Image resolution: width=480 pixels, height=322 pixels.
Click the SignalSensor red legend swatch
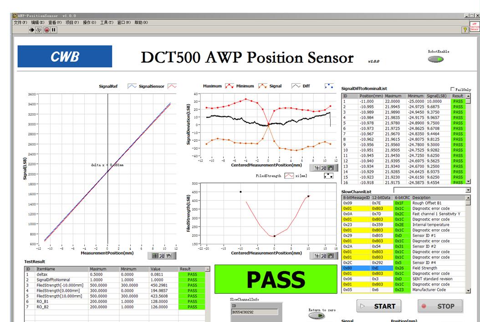(172, 86)
